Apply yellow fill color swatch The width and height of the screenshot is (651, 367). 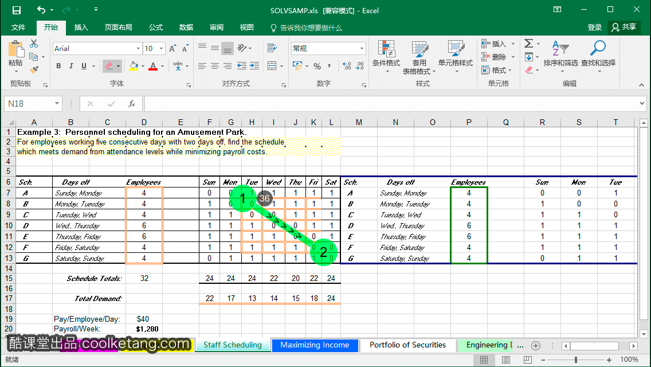coord(134,66)
